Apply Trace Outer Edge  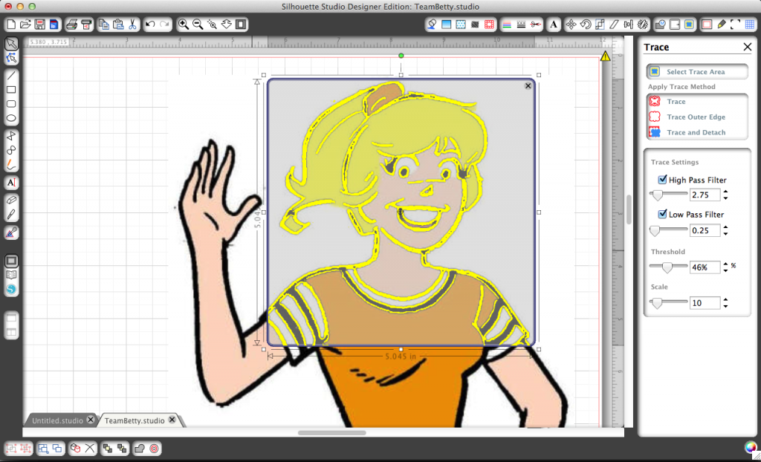[697, 117]
